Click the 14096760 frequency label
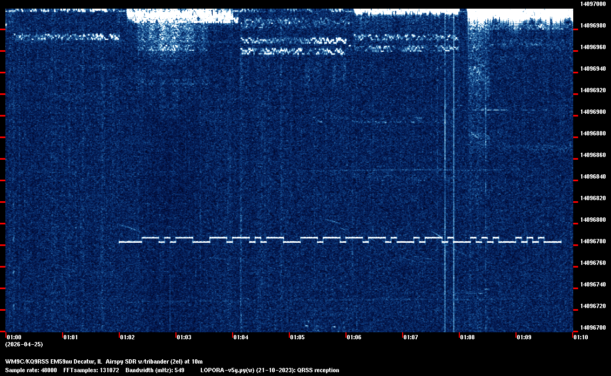 coord(593,263)
